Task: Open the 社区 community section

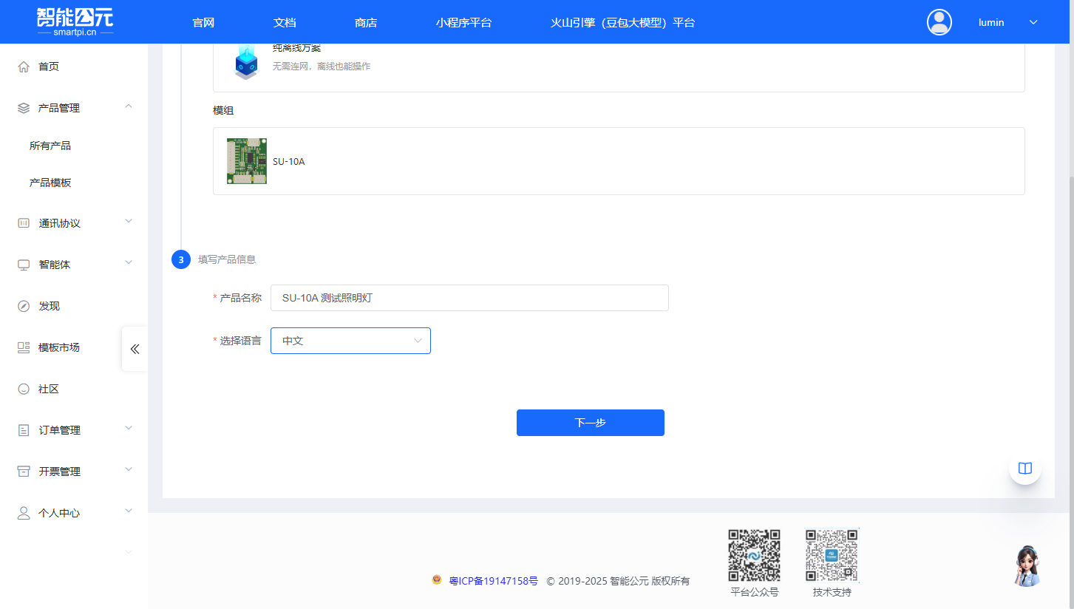Action: coord(50,388)
